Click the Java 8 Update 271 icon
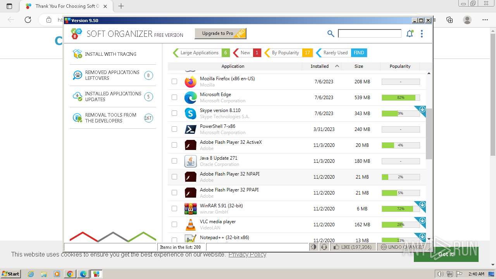Screen dimensions: 496x279 coord(190,161)
